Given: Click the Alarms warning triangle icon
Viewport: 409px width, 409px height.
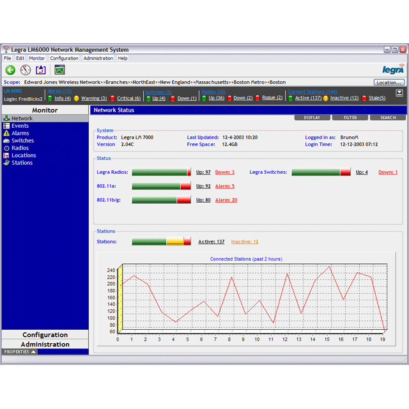Looking at the screenshot, I should [x=6, y=134].
